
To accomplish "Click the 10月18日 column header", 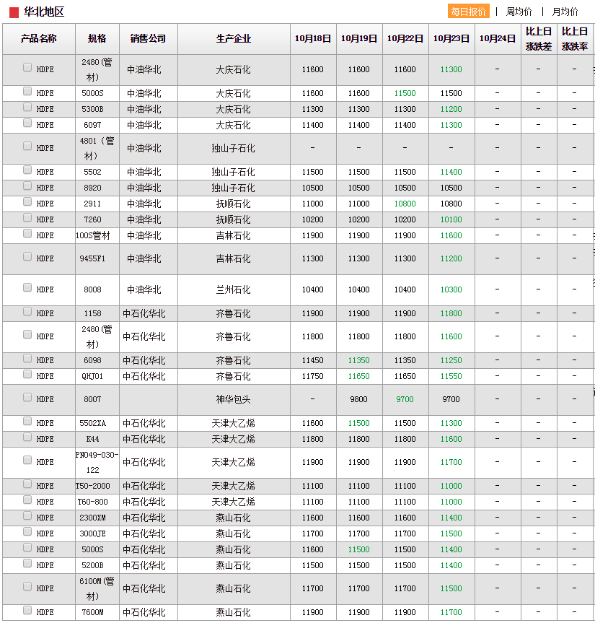I will tap(313, 38).
